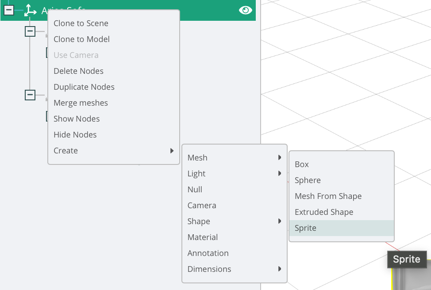Image resolution: width=431 pixels, height=290 pixels.
Task: Click Delete Nodes in context menu
Action: (x=78, y=71)
